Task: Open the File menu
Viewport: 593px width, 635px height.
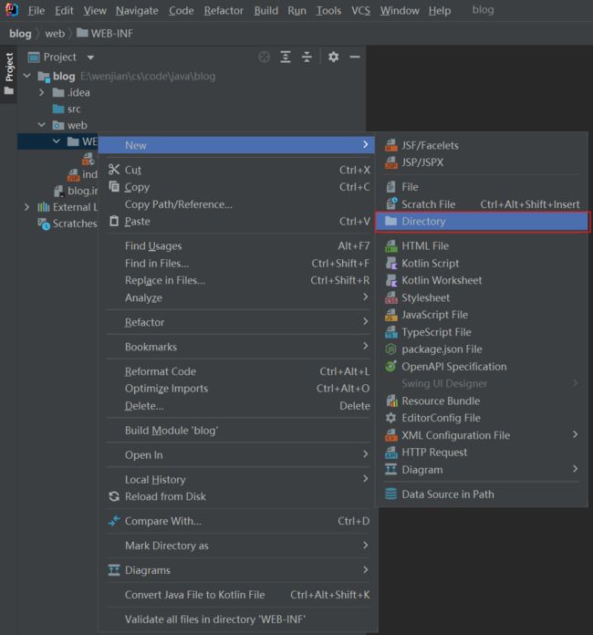Action: point(36,11)
